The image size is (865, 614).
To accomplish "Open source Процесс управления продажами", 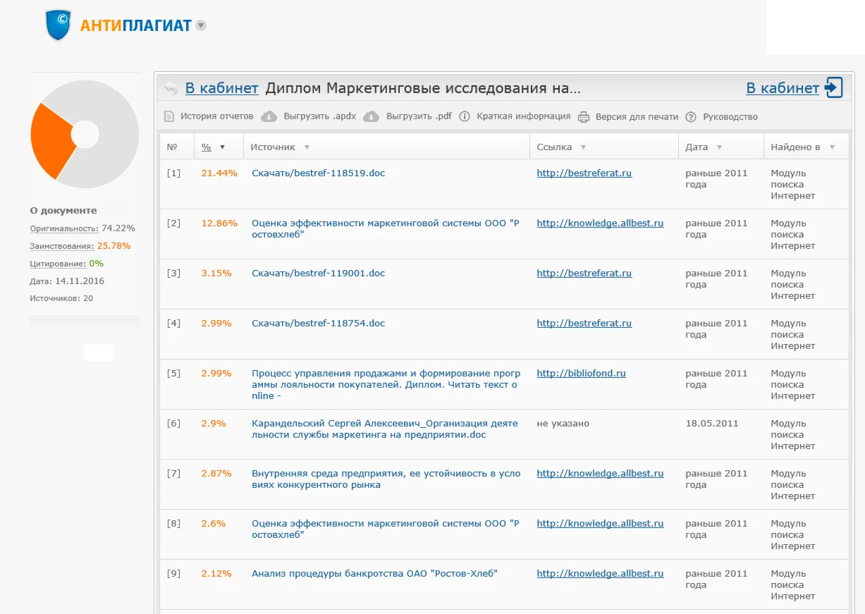I will pyautogui.click(x=386, y=384).
